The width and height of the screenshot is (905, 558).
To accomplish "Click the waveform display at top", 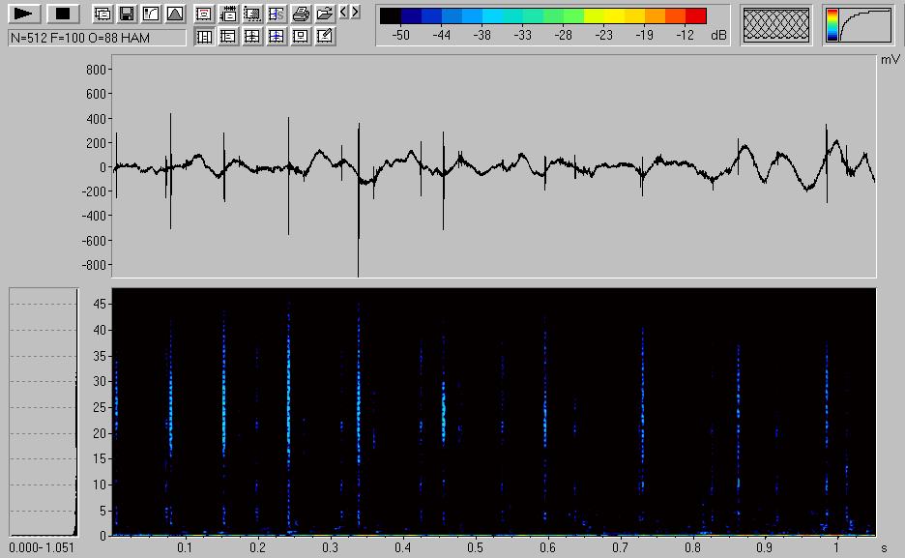I will point(493,166).
